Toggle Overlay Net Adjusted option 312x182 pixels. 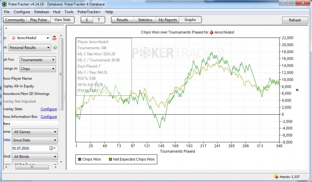tap(20, 101)
